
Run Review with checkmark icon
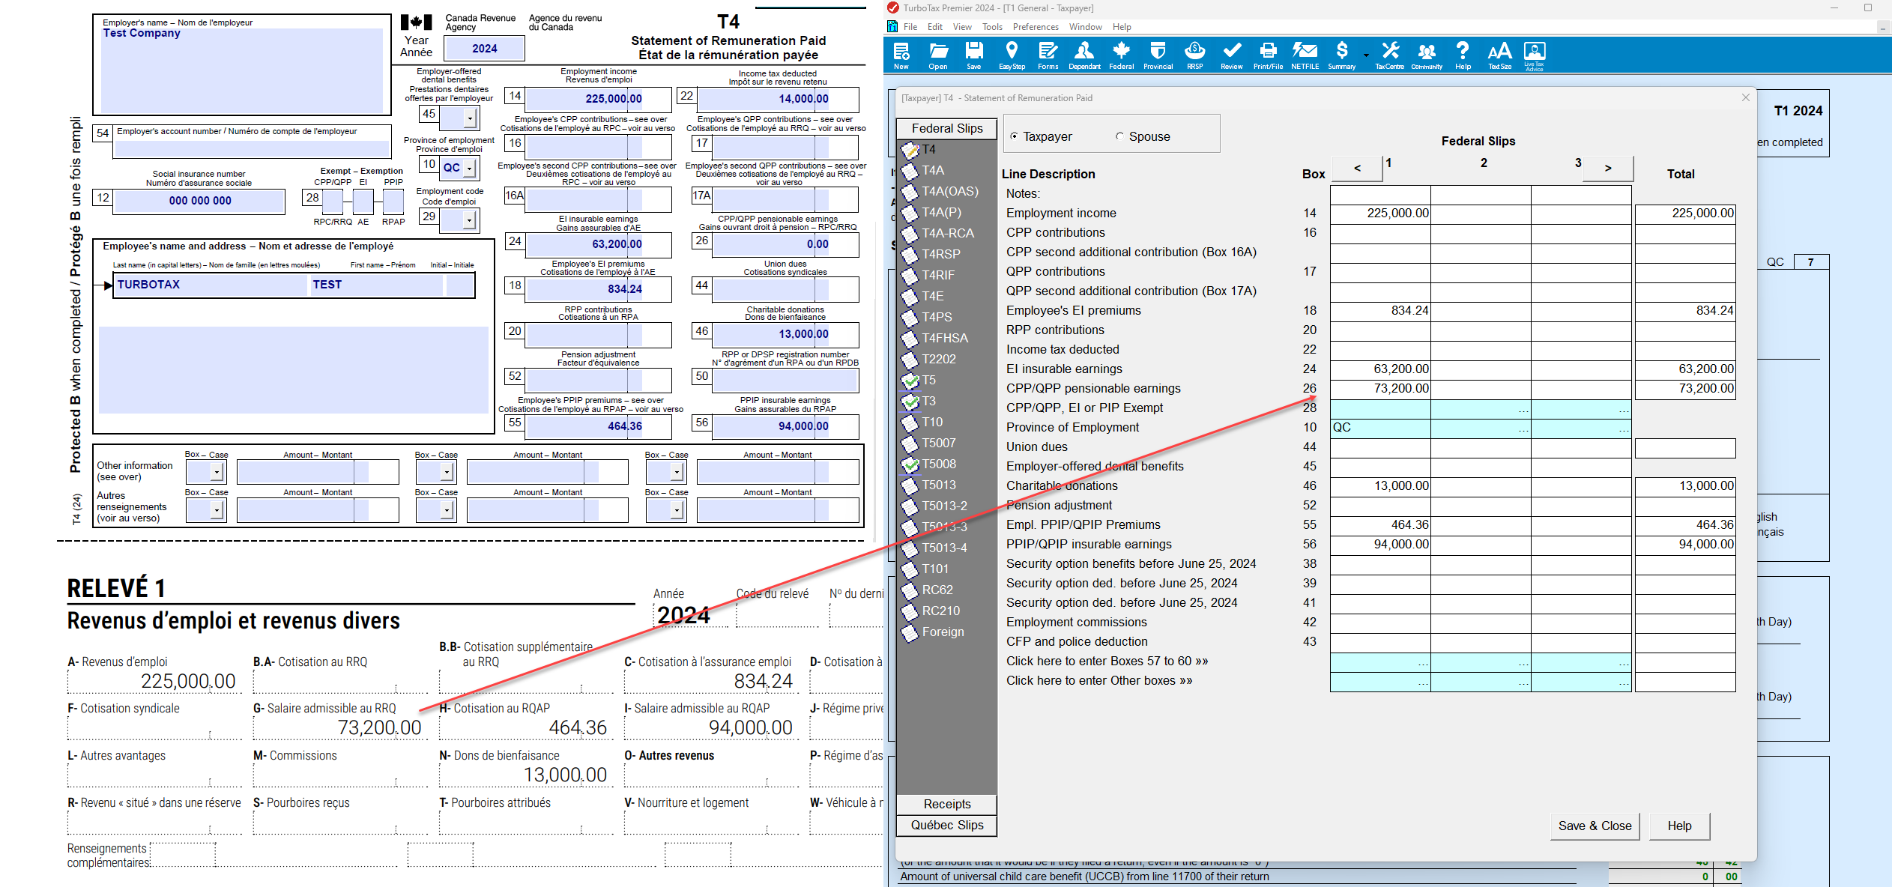coord(1231,55)
